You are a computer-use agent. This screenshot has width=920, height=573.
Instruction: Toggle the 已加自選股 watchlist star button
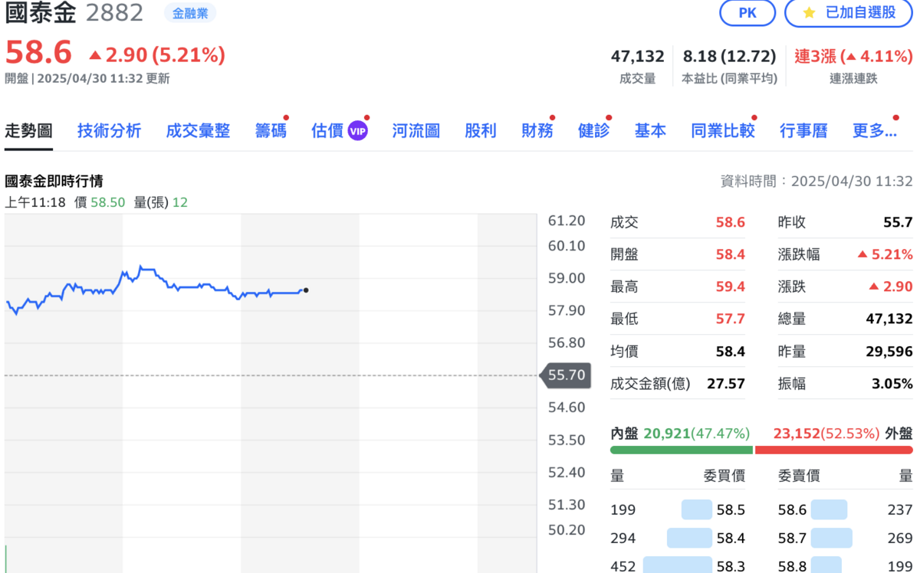849,13
